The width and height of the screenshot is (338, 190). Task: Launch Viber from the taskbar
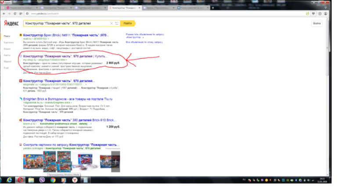pos(43,180)
